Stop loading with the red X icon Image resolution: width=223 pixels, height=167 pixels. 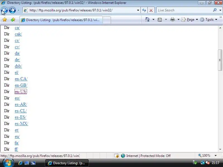pos(151,10)
